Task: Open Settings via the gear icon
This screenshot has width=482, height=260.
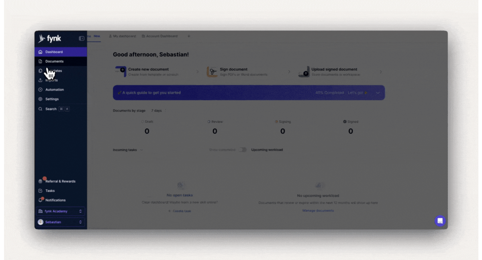Action: [41, 99]
